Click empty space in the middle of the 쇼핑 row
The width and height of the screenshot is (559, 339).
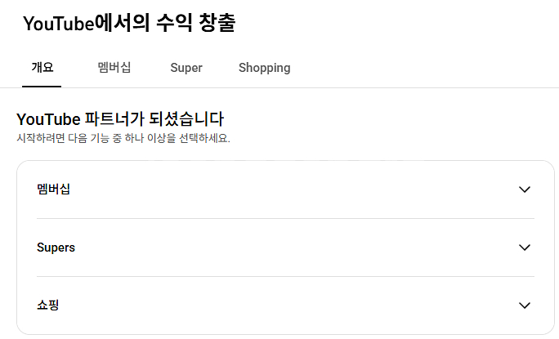point(286,306)
